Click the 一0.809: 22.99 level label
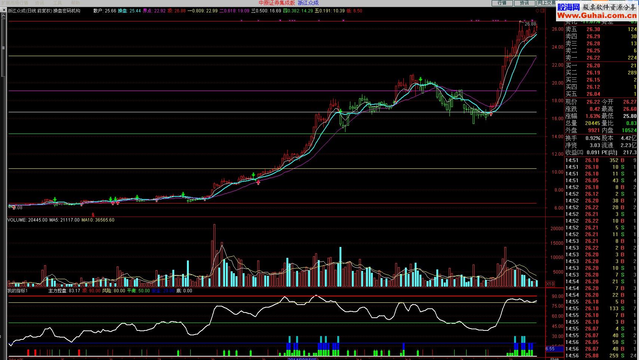This screenshot has height=360, width=639. [x=202, y=11]
